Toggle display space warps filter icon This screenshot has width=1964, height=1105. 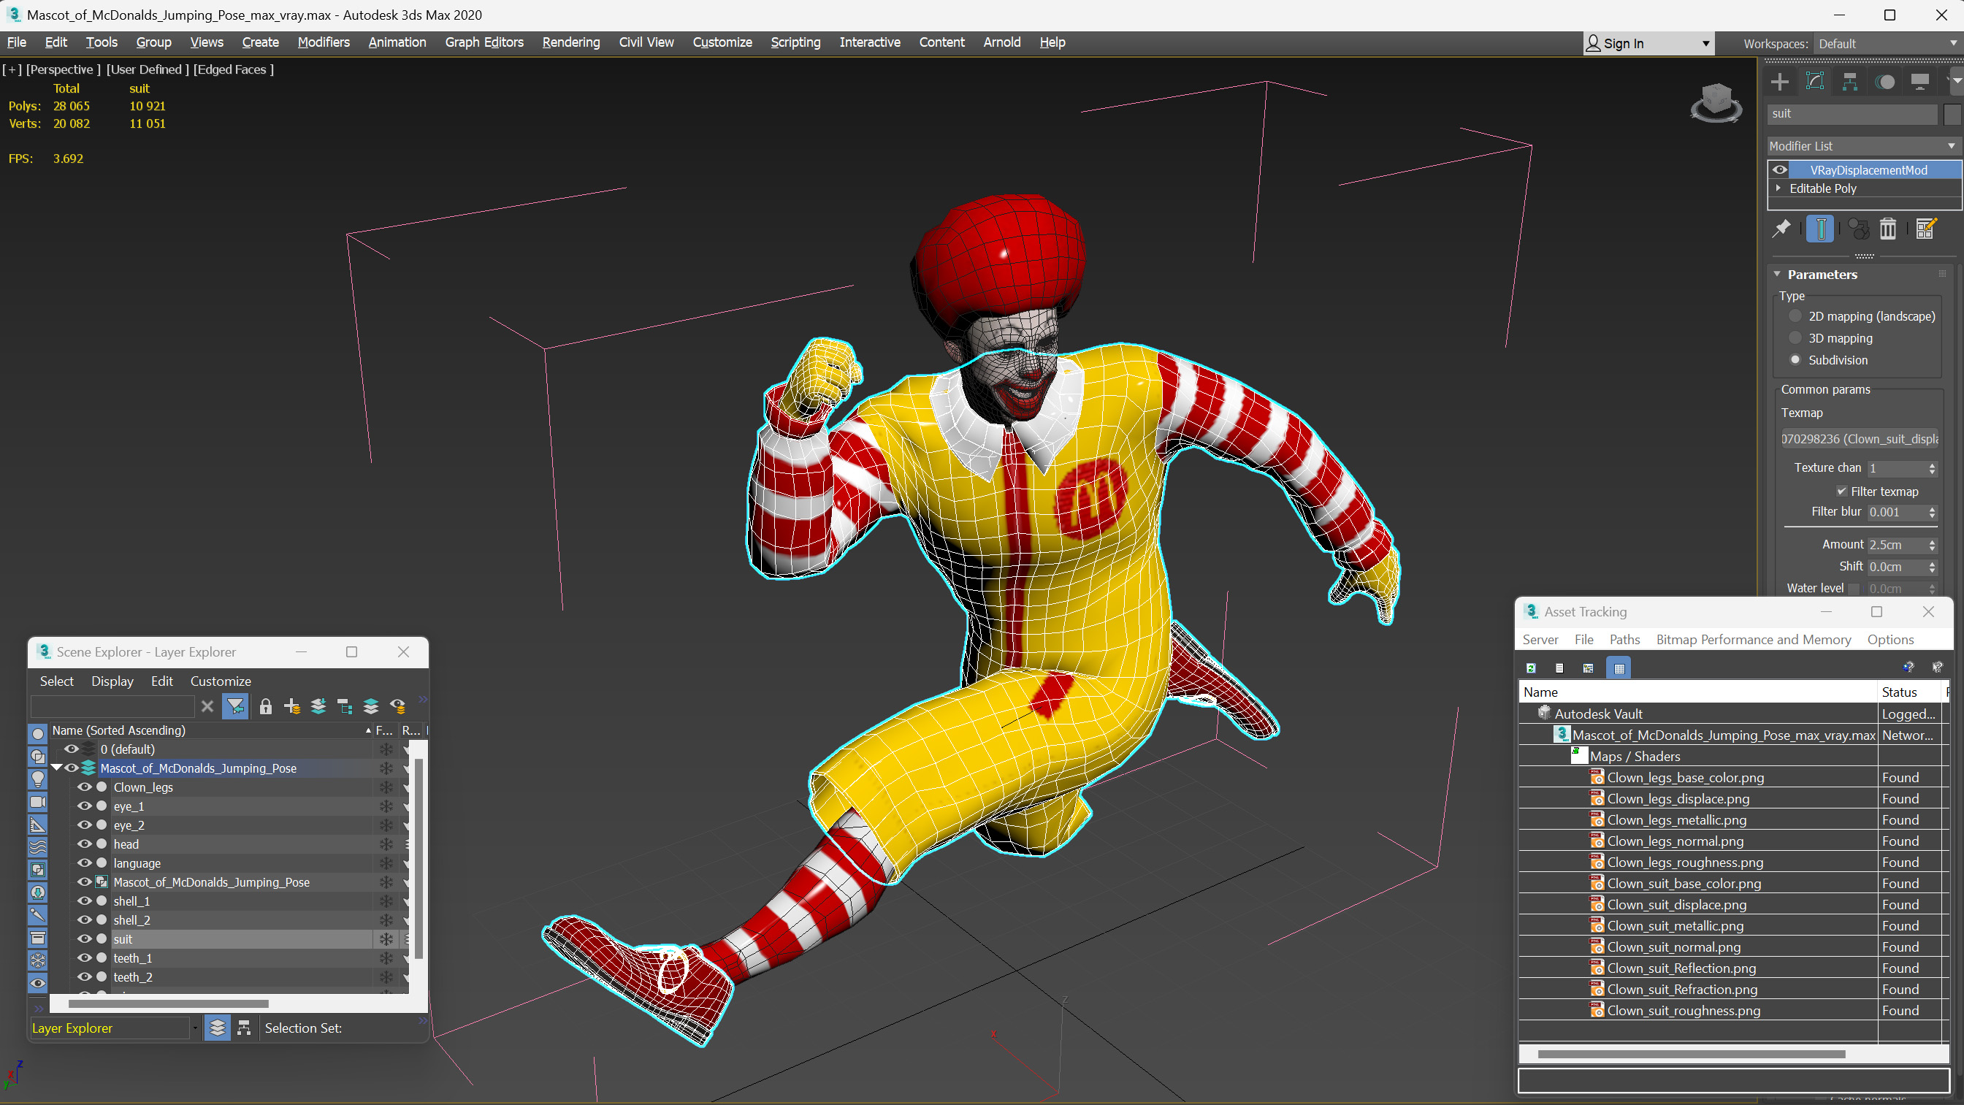click(x=37, y=847)
